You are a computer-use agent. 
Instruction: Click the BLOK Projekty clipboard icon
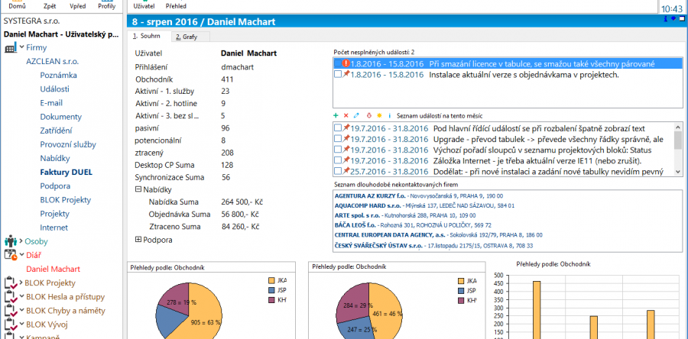[x=11, y=282]
